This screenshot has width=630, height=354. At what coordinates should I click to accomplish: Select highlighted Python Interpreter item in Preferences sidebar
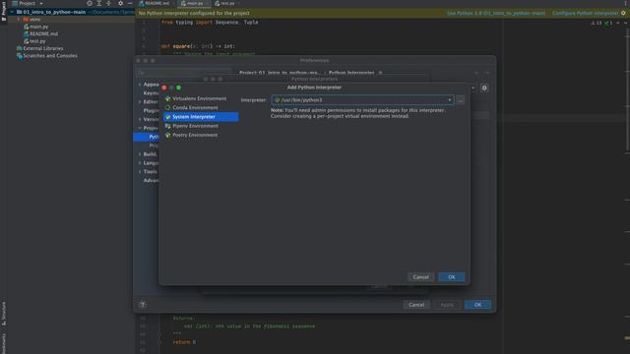pos(147,137)
